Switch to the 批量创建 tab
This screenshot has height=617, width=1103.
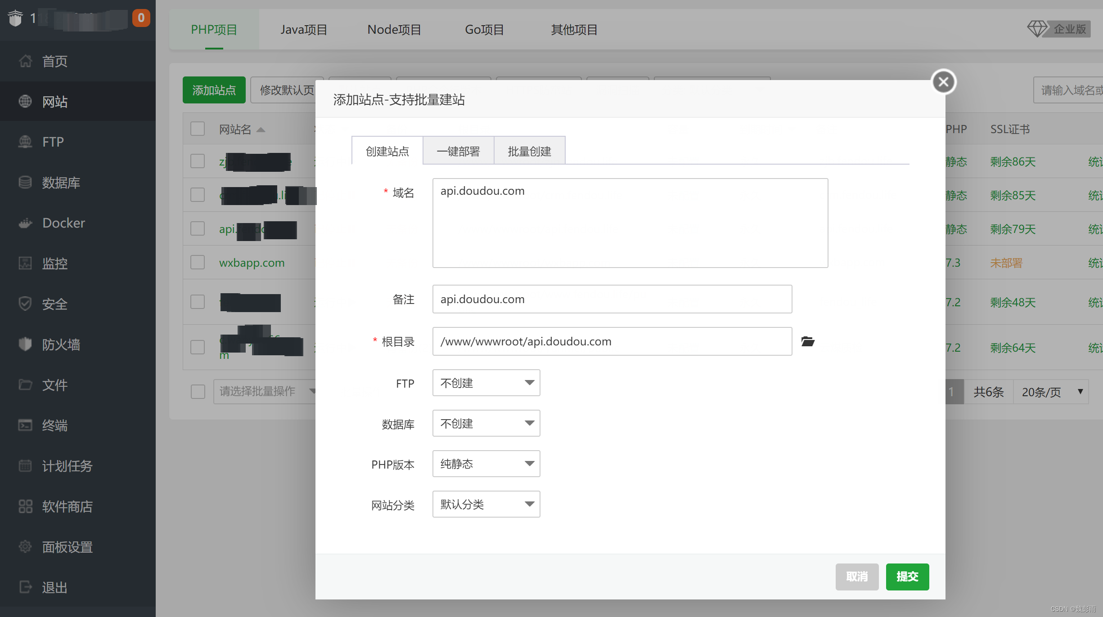click(529, 151)
